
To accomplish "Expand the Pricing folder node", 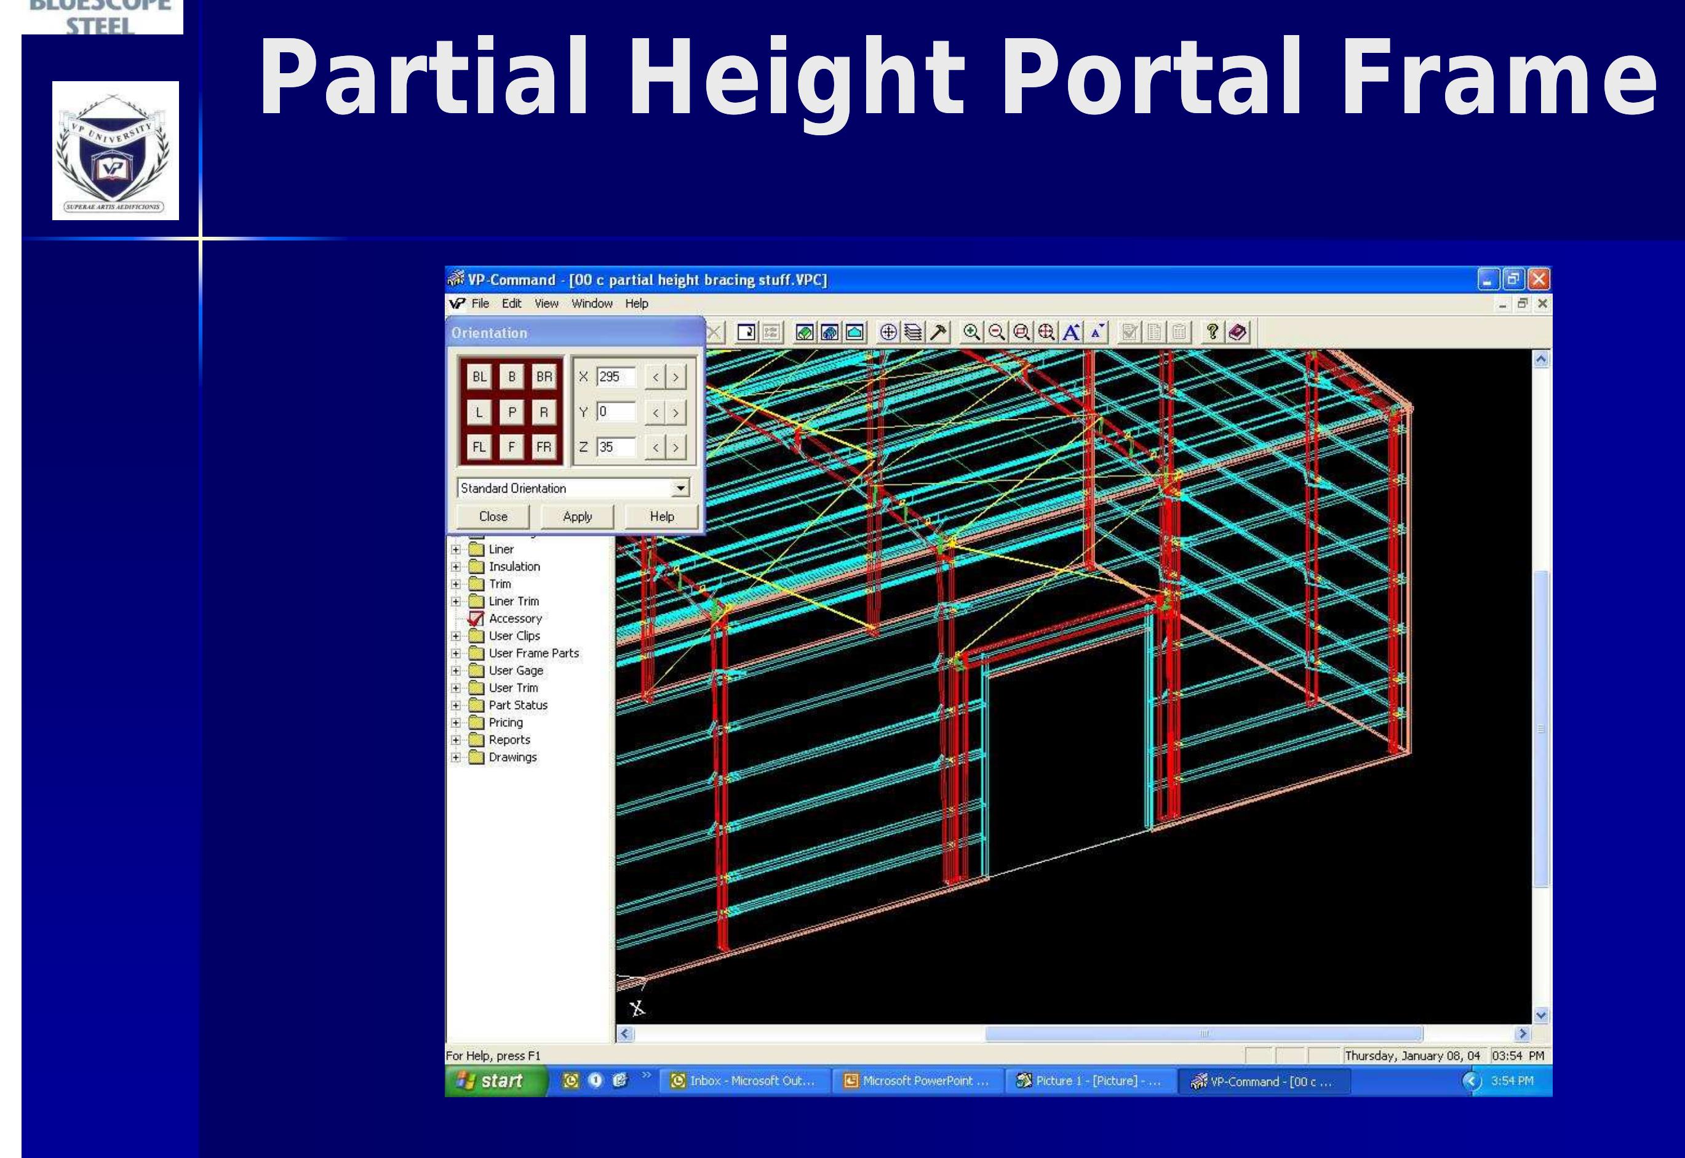I will click(x=456, y=723).
